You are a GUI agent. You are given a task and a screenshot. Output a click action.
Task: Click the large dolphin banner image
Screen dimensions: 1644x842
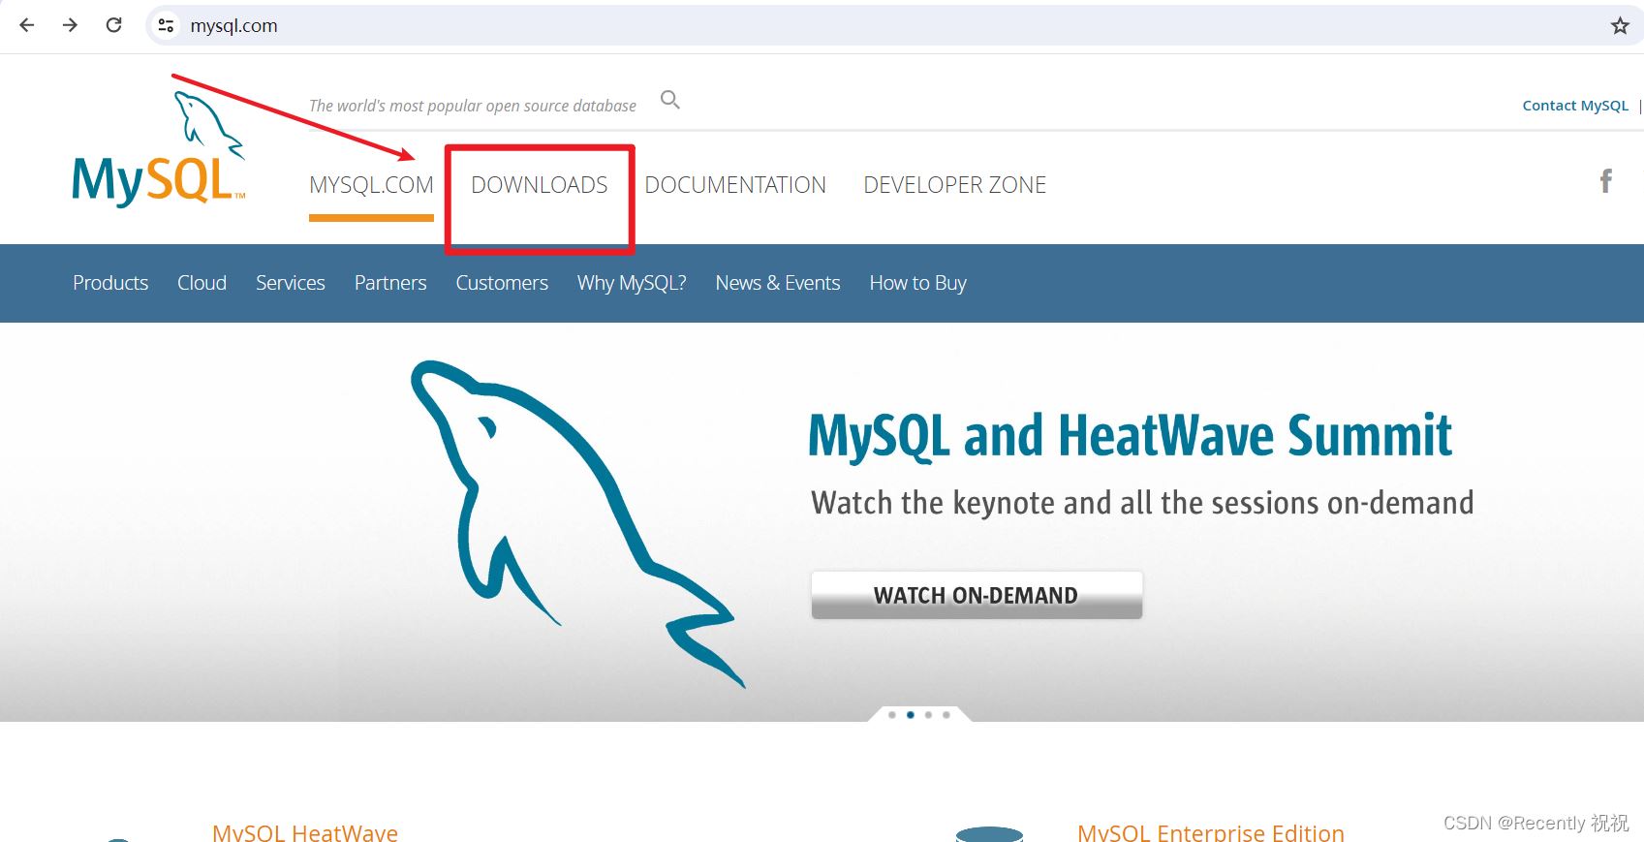coord(576,523)
